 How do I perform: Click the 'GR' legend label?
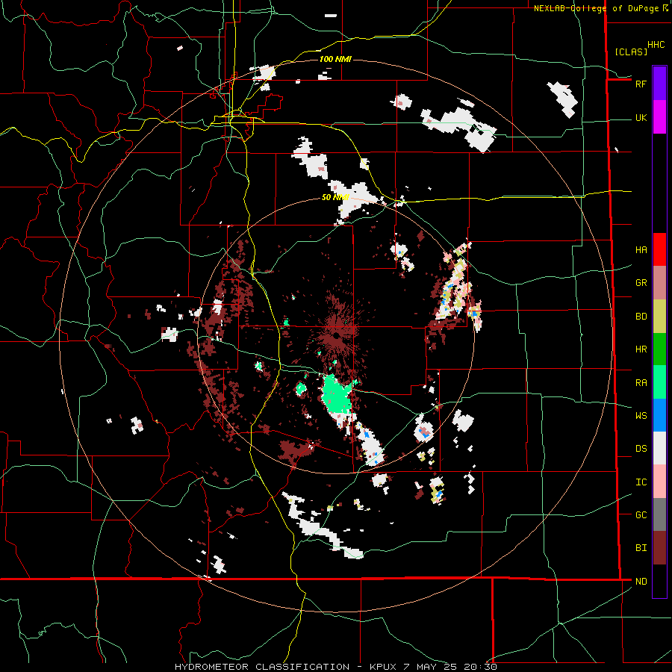point(641,283)
